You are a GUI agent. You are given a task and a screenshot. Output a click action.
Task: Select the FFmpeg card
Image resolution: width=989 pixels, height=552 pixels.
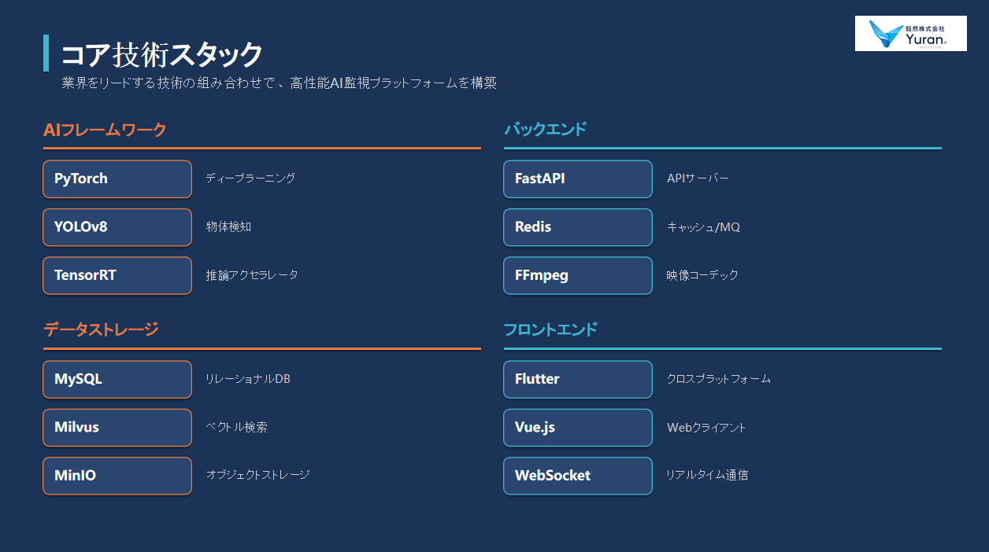(x=578, y=275)
